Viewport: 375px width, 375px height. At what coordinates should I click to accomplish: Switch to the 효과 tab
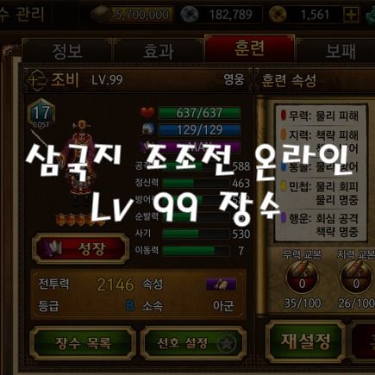[159, 51]
